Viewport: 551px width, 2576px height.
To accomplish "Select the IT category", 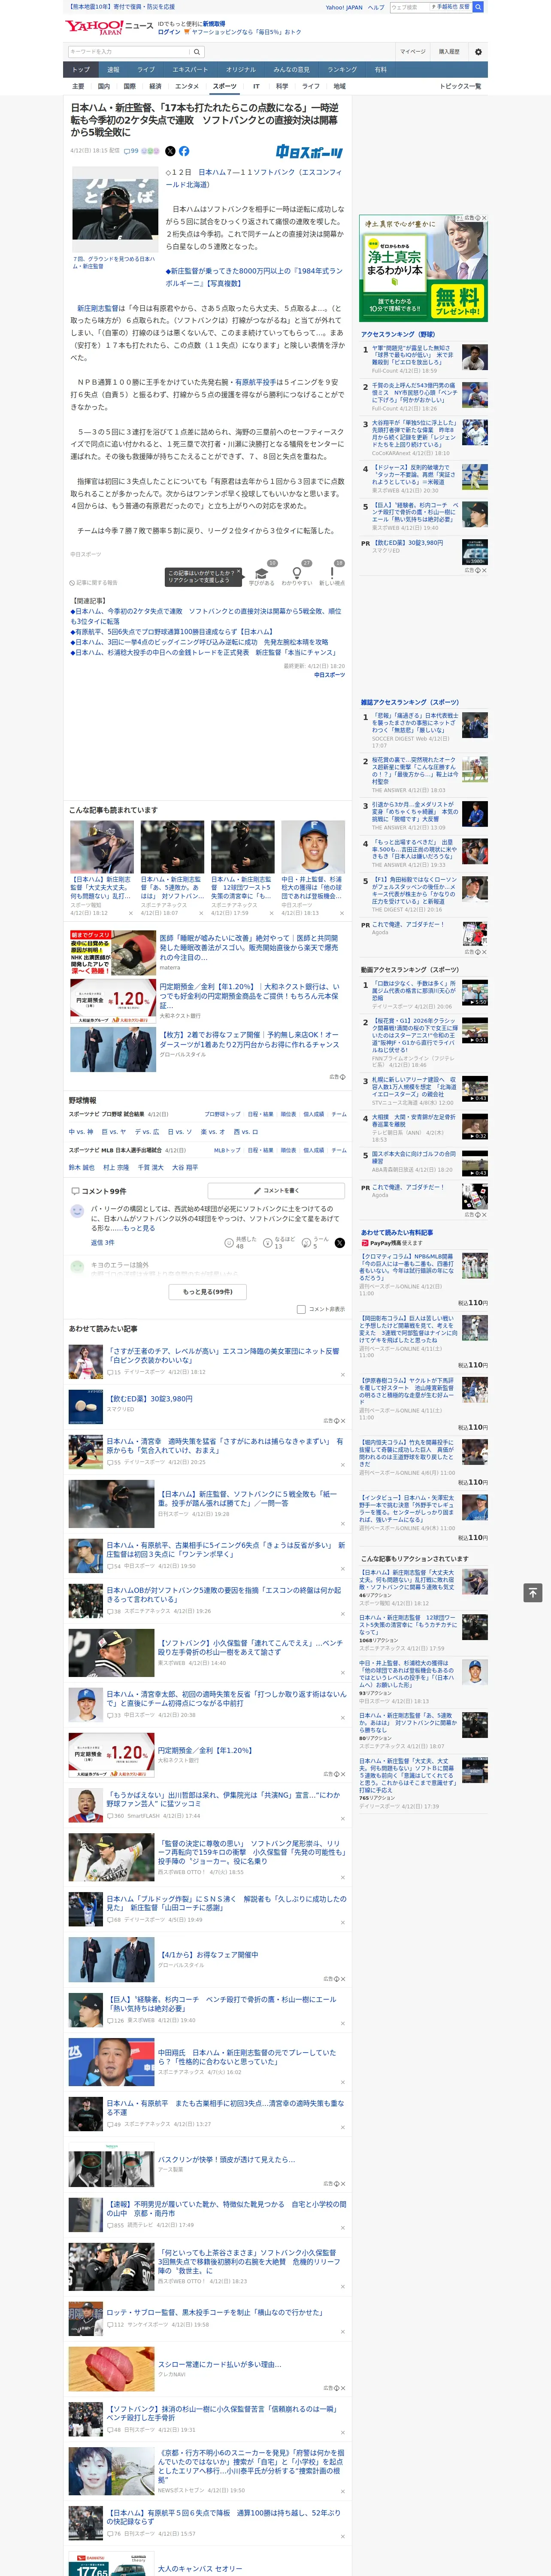I will [x=256, y=86].
